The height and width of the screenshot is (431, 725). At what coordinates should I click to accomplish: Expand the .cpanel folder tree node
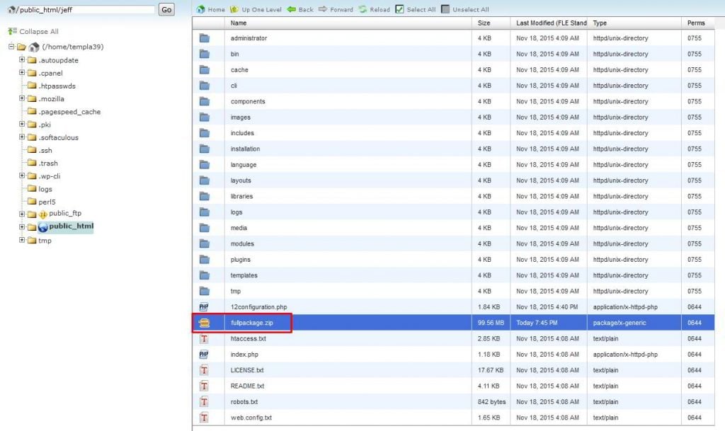pos(22,73)
